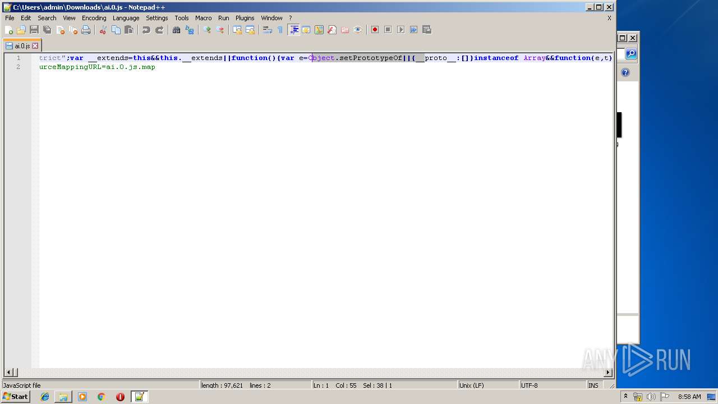Click the horizontal scrollbar's left arrow

tap(8, 373)
